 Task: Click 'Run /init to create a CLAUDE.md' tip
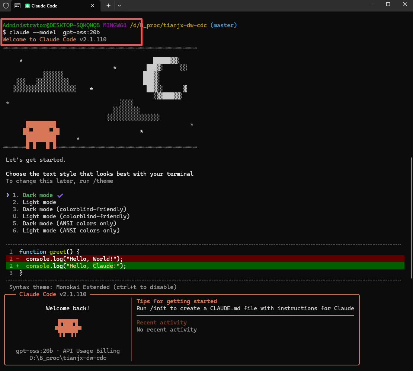(x=245, y=308)
